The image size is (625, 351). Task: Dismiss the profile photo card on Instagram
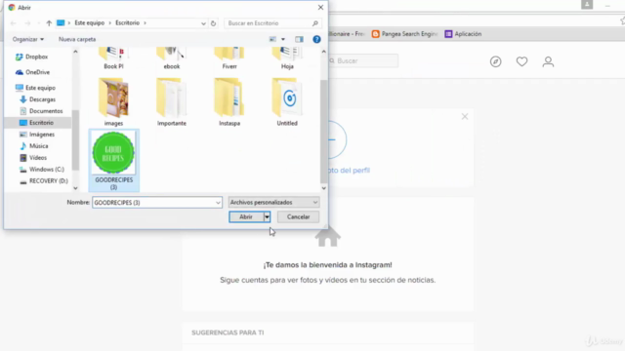coord(465,117)
